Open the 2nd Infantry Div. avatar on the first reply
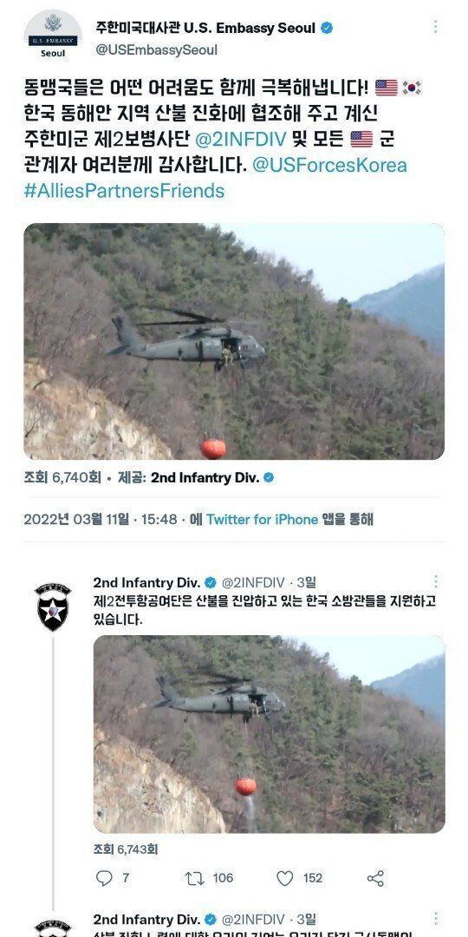This screenshot has height=937, width=468. [x=53, y=606]
